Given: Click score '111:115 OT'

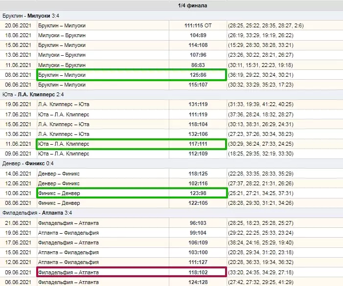Looking at the screenshot, I should click(198, 25).
